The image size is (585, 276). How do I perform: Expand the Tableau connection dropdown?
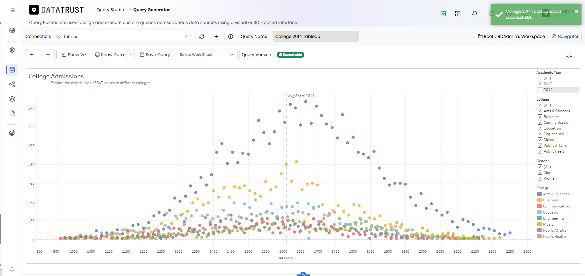pos(122,36)
